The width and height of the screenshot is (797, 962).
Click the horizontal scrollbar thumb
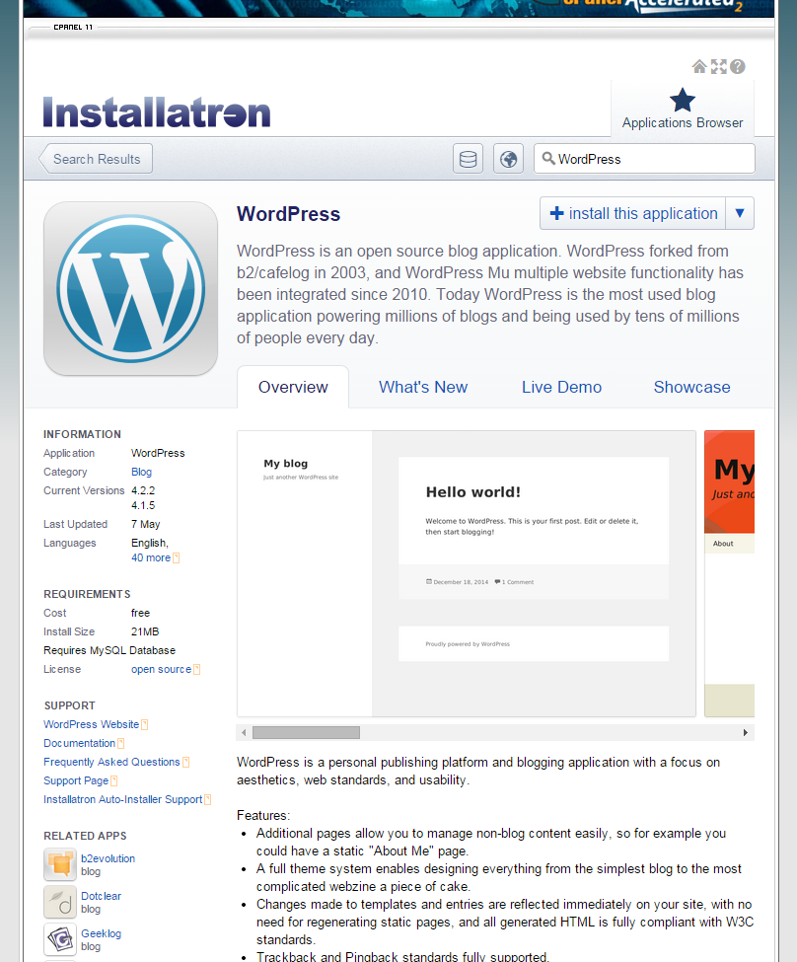[306, 732]
